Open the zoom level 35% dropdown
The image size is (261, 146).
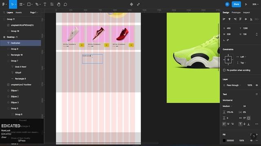click(x=255, y=4)
